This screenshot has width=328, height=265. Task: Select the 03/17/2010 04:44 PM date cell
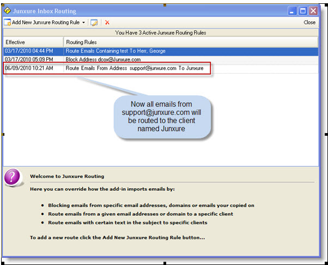33,51
